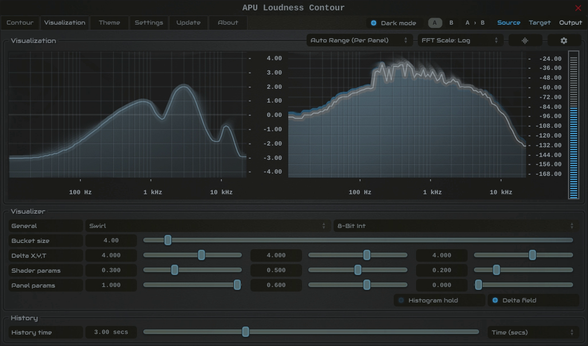Viewport: 588px width, 346px height.
Task: Open the Time (secs) dropdown
Action: (x=533, y=332)
